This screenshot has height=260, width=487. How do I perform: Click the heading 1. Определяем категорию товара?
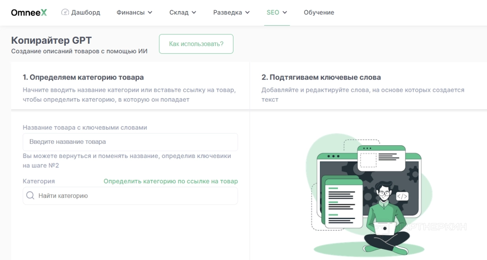pyautogui.click(x=83, y=77)
